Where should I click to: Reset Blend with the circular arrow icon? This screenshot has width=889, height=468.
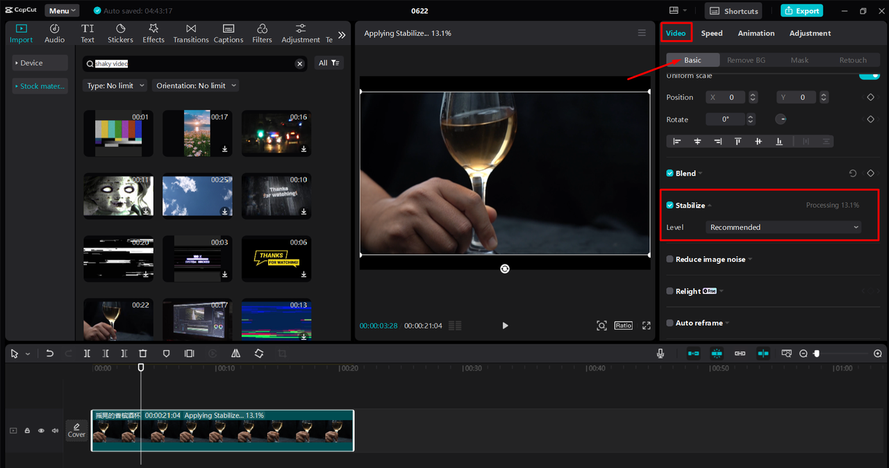click(853, 174)
